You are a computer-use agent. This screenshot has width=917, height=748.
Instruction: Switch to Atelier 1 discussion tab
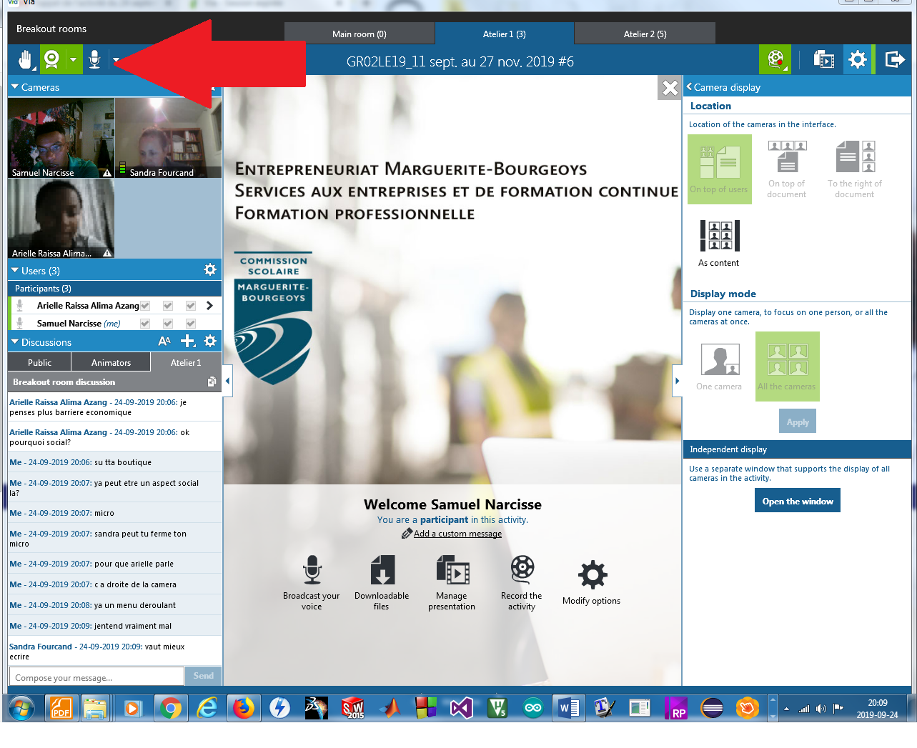pyautogui.click(x=186, y=362)
